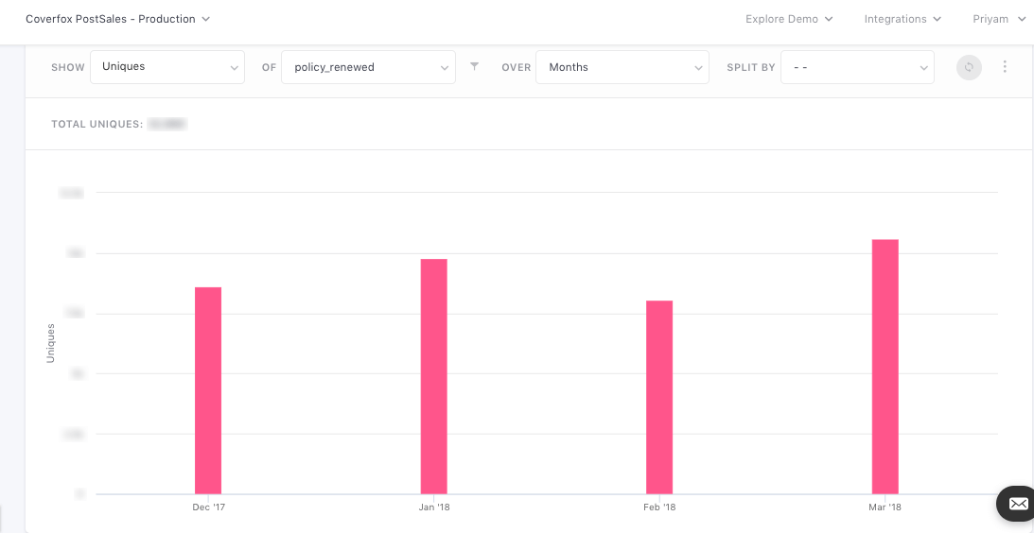Click the Dec '17 pink bar
Viewport: 1034px width, 533px height.
208,389
